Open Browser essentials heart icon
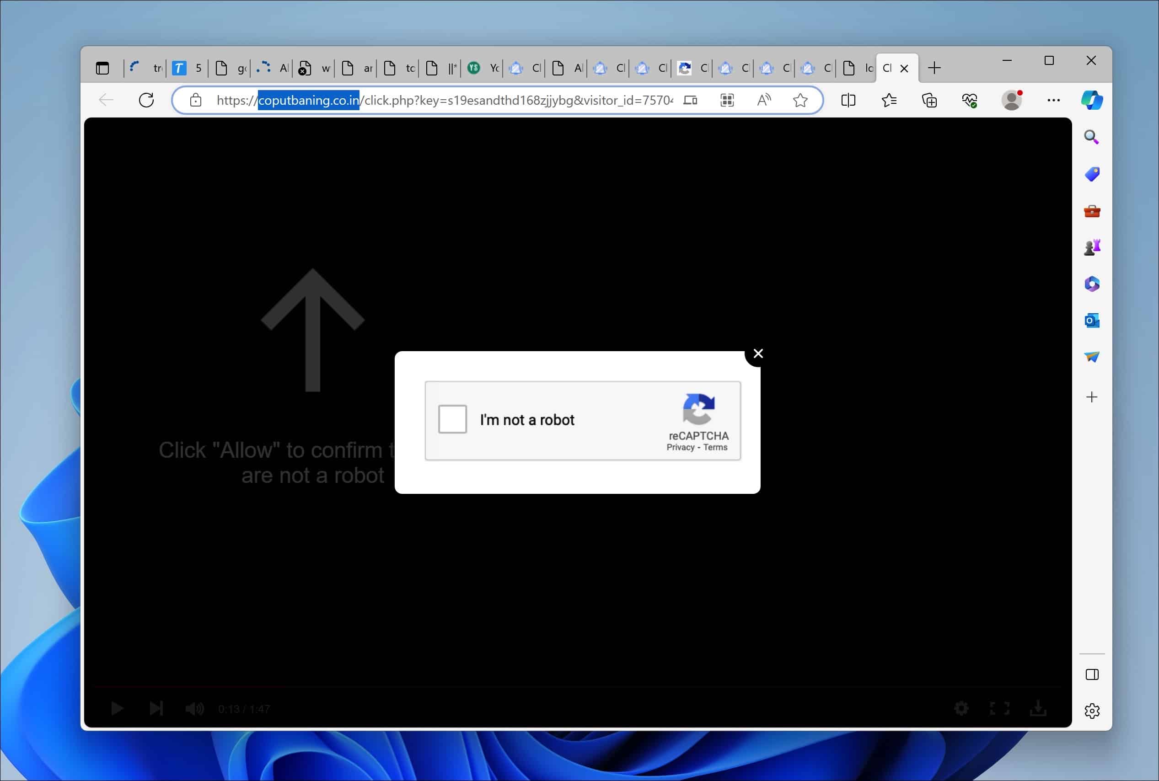1159x781 pixels. click(x=969, y=100)
